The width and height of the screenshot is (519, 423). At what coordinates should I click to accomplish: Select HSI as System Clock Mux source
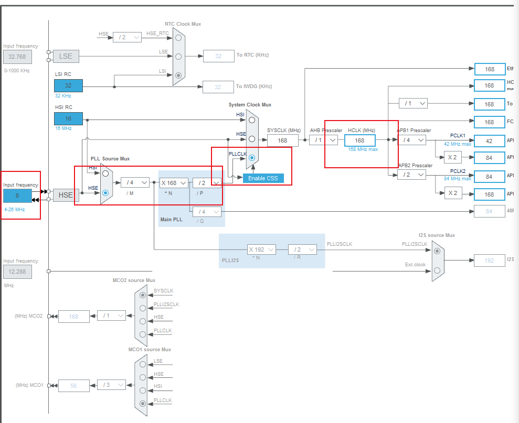coord(252,119)
